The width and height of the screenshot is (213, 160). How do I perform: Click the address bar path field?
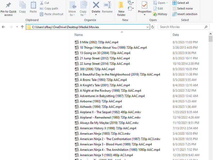(x=88, y=27)
